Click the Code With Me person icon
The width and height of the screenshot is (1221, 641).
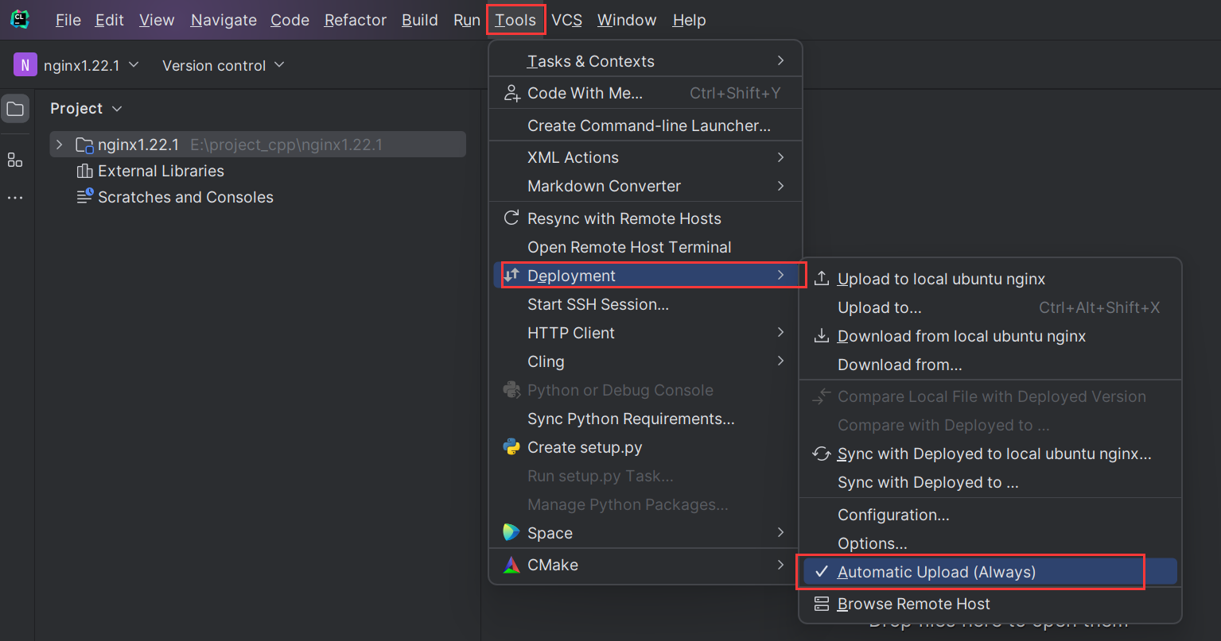click(x=512, y=93)
